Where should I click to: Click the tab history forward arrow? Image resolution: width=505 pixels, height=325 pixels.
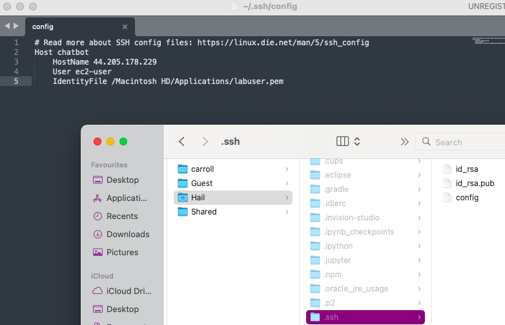16,26
